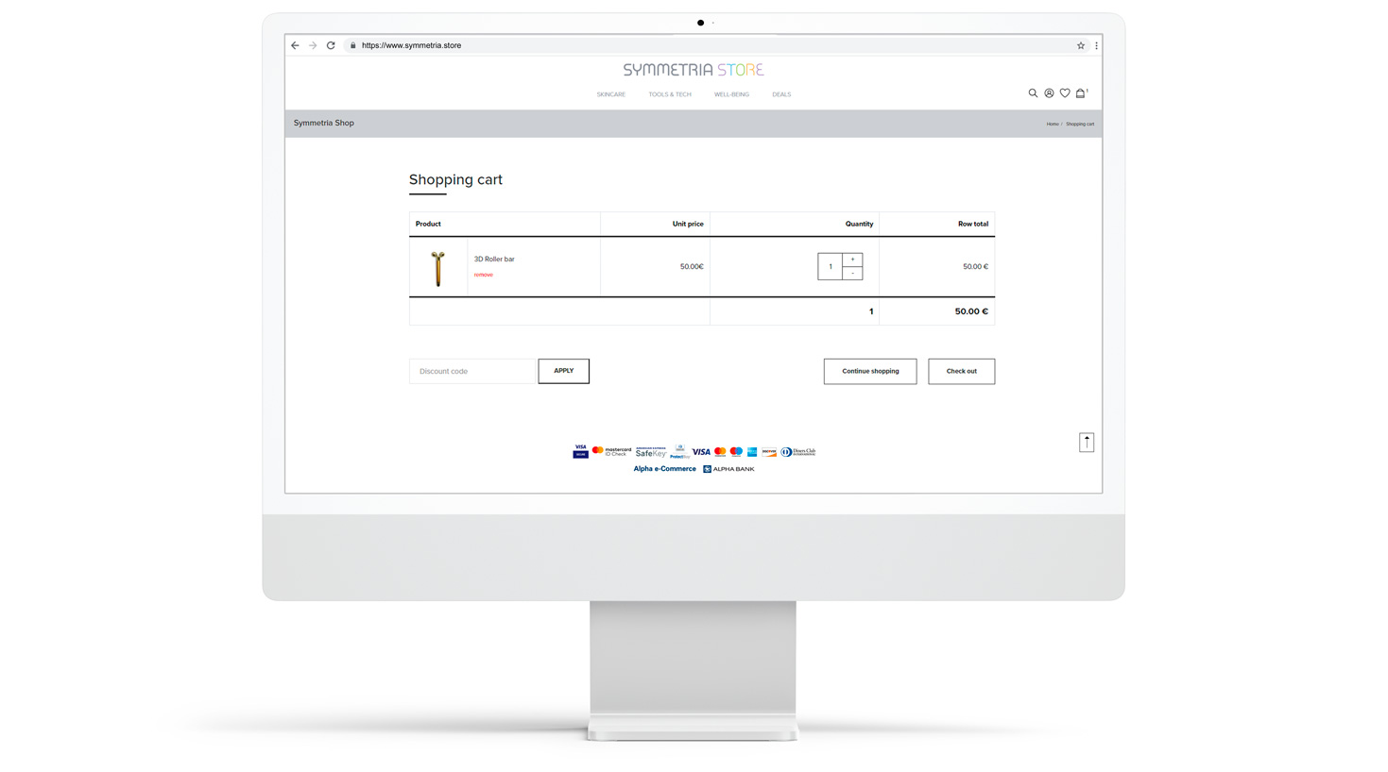Open the Deals menu
Image resolution: width=1388 pixels, height=772 pixels.
[781, 94]
